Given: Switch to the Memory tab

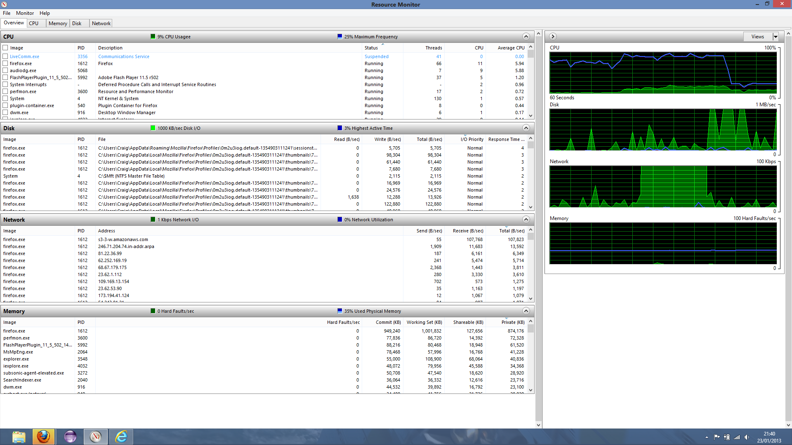Looking at the screenshot, I should coord(57,23).
